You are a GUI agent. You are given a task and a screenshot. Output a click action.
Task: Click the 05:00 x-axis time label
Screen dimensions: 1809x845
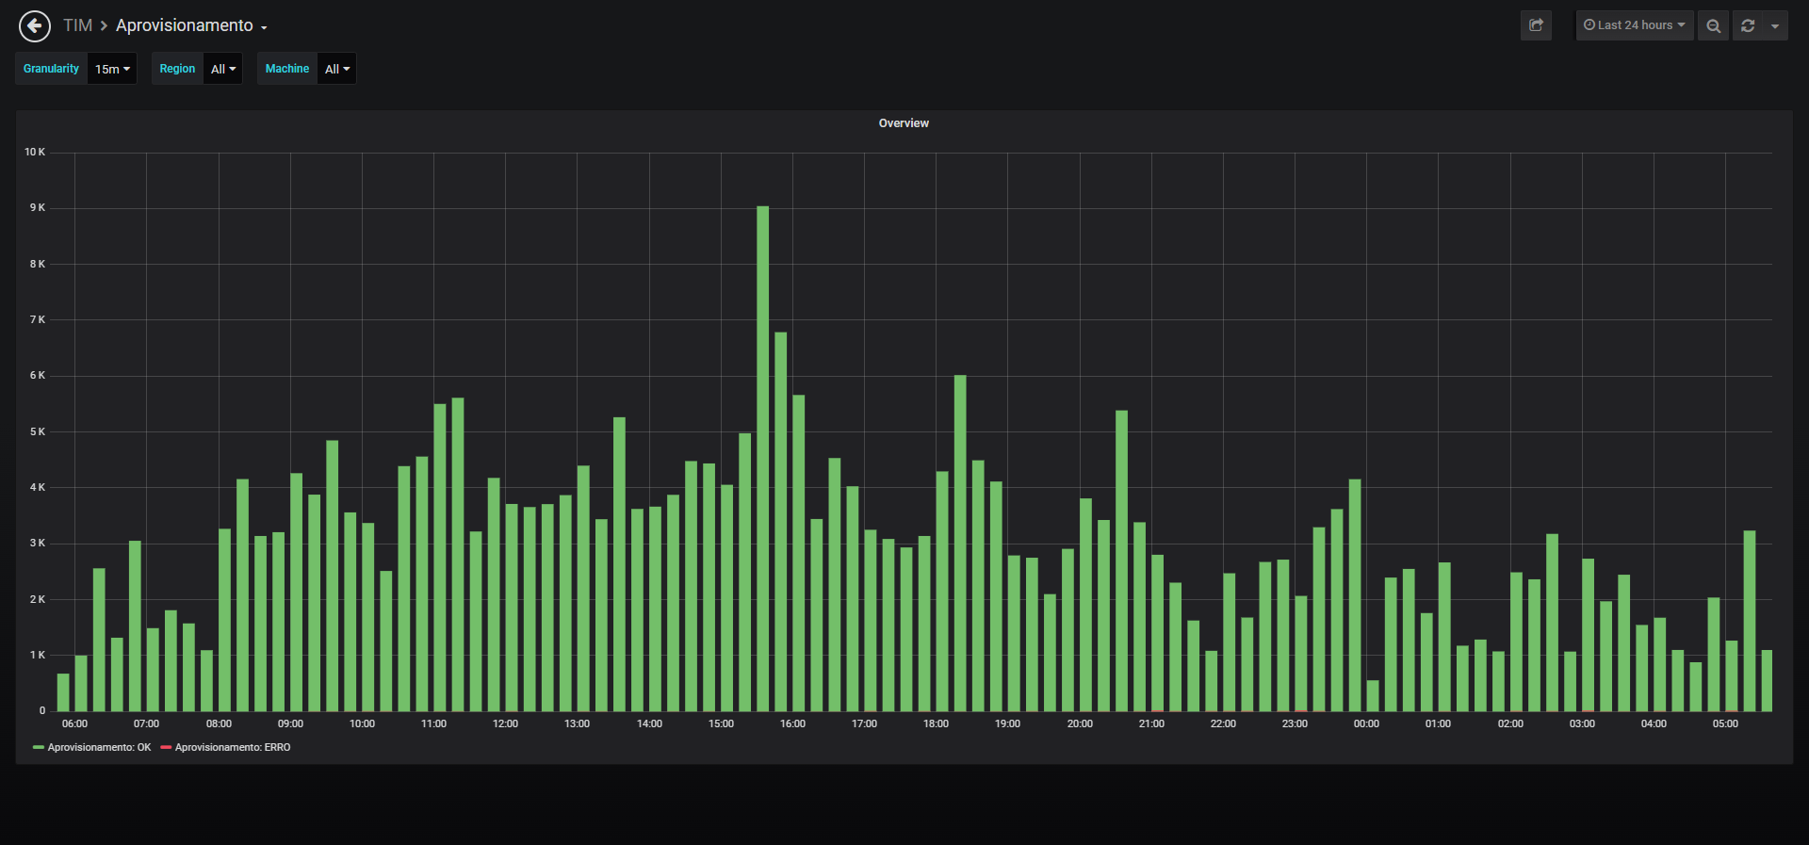[1725, 723]
